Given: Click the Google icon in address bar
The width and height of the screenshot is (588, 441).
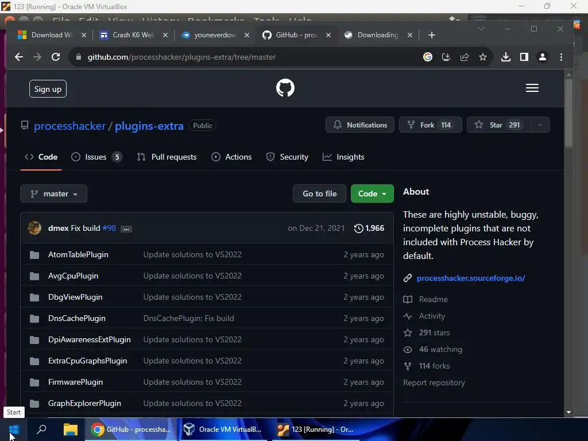Looking at the screenshot, I should click(427, 57).
